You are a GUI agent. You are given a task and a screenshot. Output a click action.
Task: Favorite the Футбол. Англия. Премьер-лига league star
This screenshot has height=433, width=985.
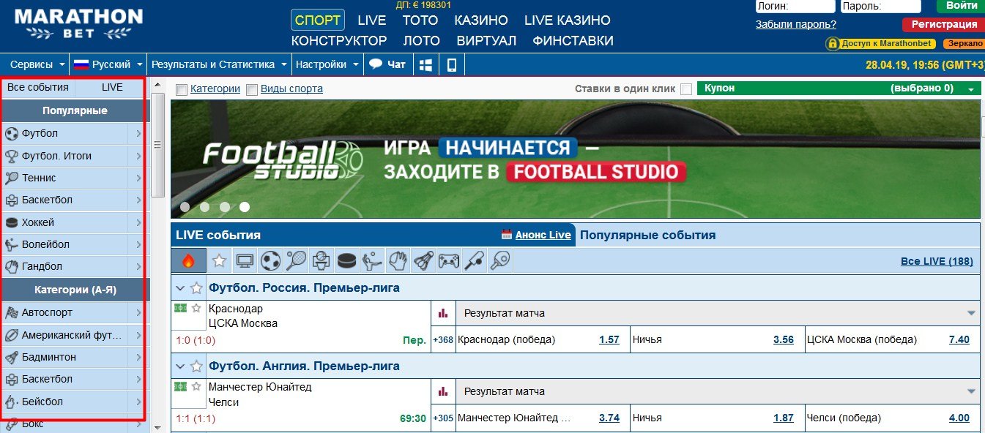coord(196,366)
